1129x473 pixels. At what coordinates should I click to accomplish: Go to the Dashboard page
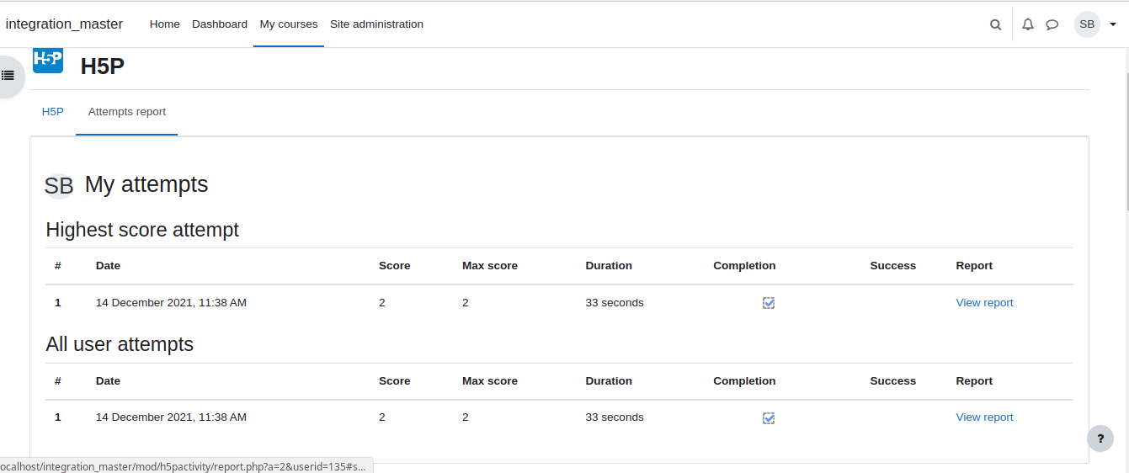coord(220,24)
